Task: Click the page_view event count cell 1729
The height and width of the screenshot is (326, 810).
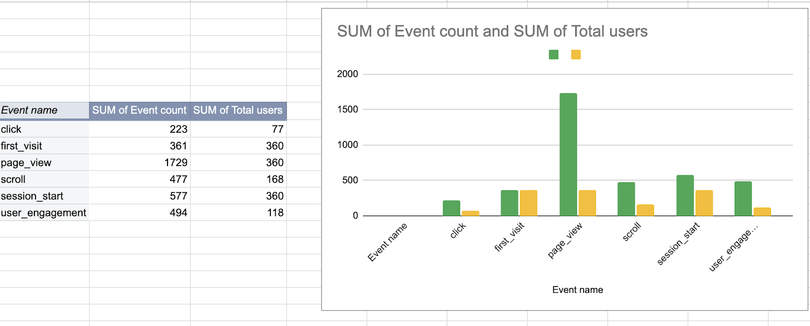Action: (x=140, y=162)
